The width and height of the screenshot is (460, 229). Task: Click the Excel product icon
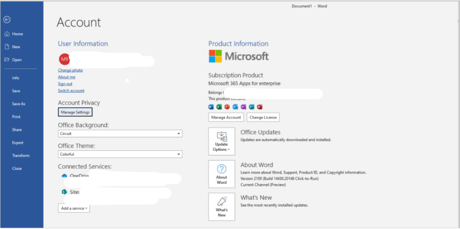click(219, 107)
